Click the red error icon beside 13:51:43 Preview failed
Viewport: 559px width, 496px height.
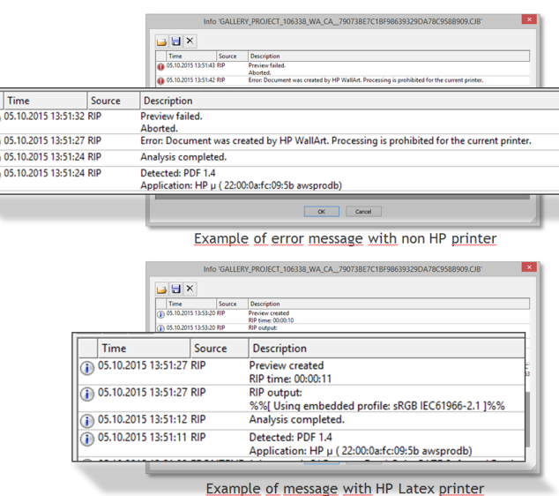(x=160, y=66)
